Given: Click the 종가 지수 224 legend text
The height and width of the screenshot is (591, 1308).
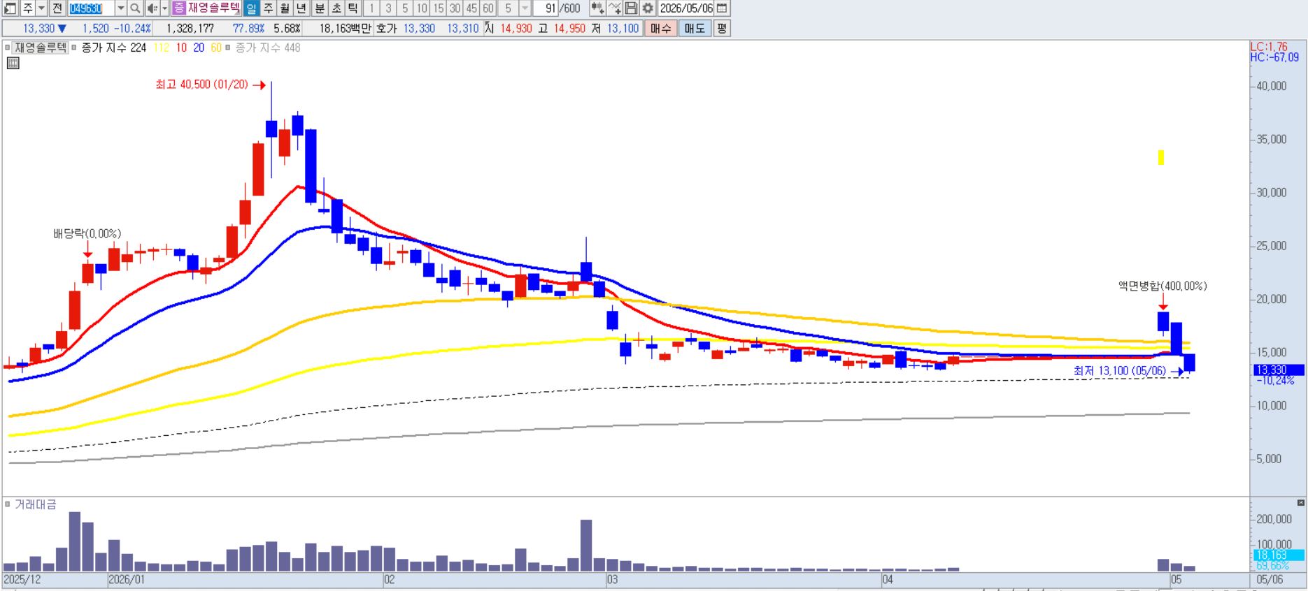Looking at the screenshot, I should coord(114,48).
